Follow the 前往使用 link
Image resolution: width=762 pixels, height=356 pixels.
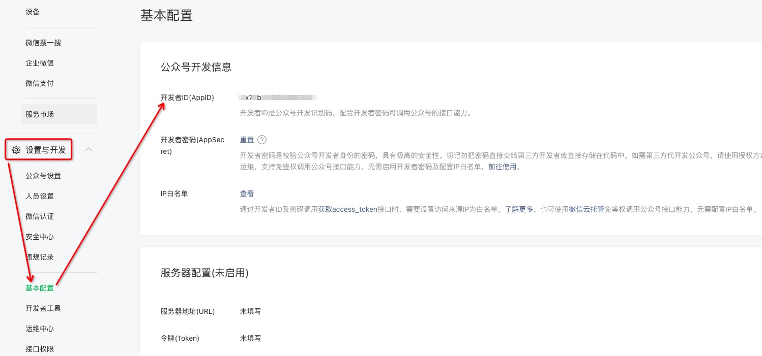[x=502, y=167]
